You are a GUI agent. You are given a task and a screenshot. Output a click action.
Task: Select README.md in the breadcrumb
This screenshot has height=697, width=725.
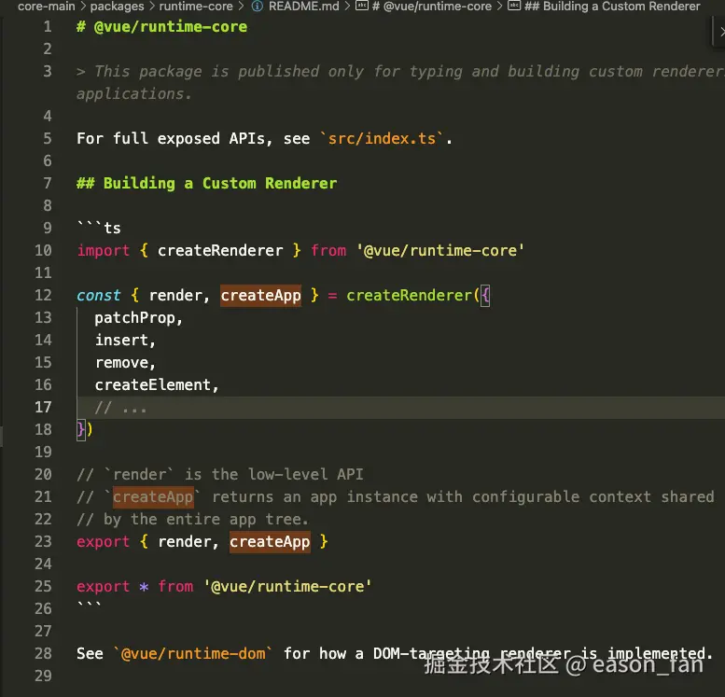304,6
